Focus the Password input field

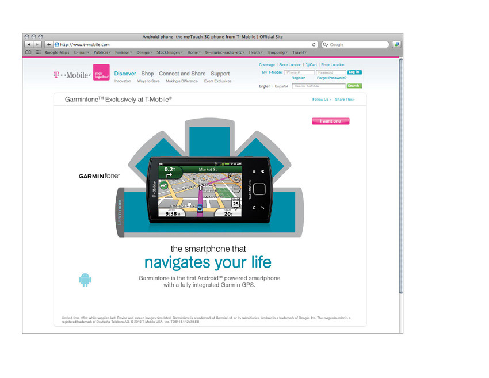click(x=331, y=72)
